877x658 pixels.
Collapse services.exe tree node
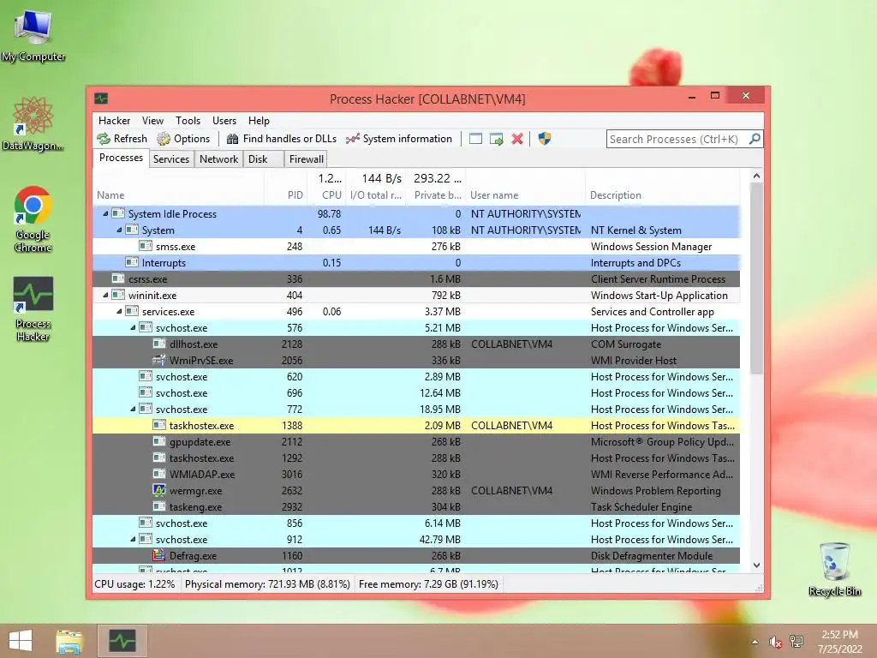[119, 311]
